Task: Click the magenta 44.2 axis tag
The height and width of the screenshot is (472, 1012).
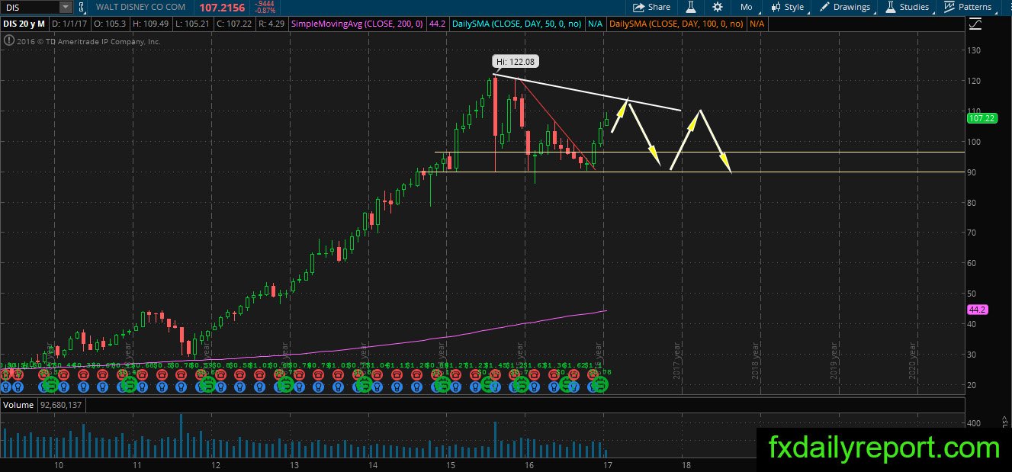Action: click(x=977, y=310)
